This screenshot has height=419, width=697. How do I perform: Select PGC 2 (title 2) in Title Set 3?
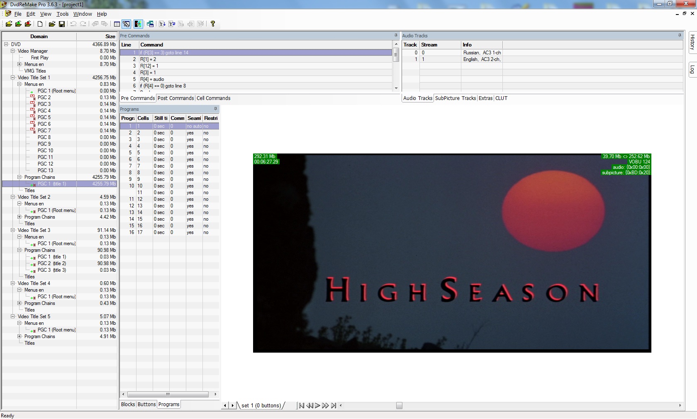click(52, 263)
